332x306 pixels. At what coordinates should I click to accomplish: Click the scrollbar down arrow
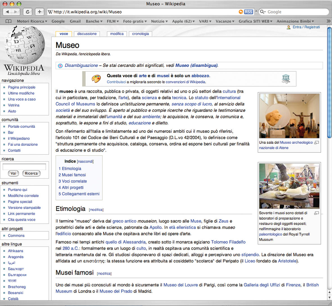point(329,297)
